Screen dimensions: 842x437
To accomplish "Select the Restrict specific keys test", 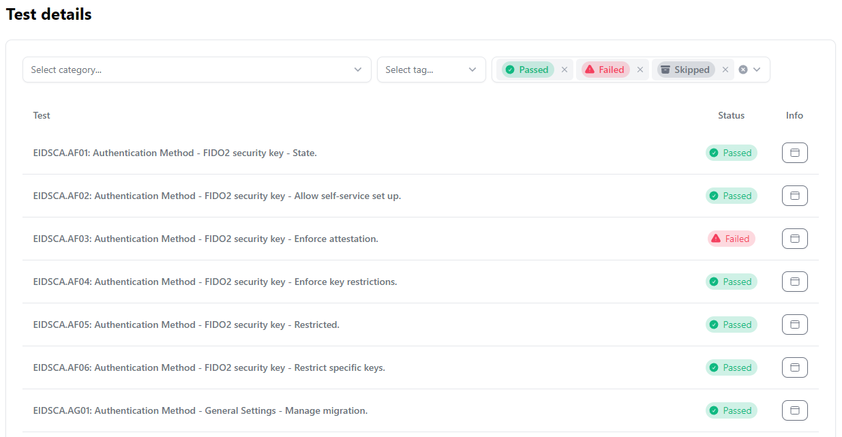I will point(421,367).
